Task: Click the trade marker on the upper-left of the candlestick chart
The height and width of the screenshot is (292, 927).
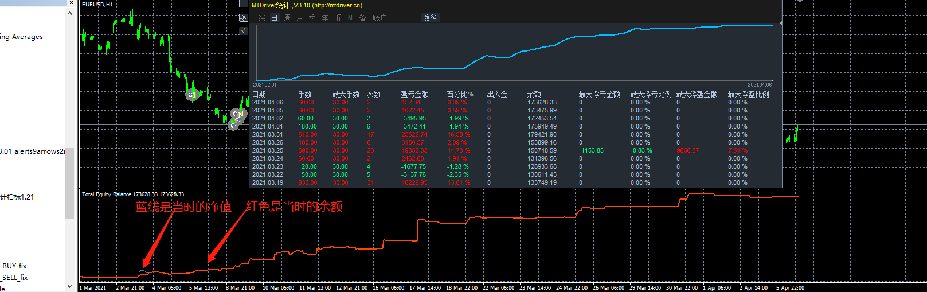Action: click(x=192, y=94)
